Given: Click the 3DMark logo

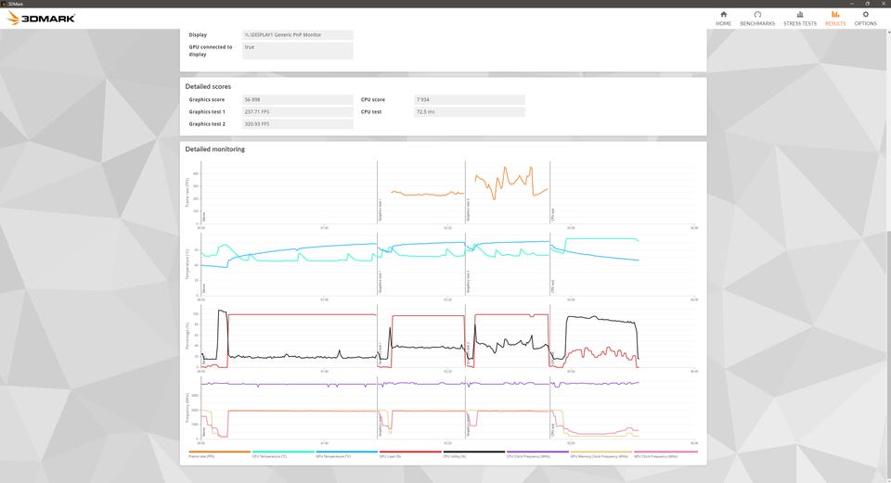Looking at the screenshot, I should pyautogui.click(x=41, y=19).
